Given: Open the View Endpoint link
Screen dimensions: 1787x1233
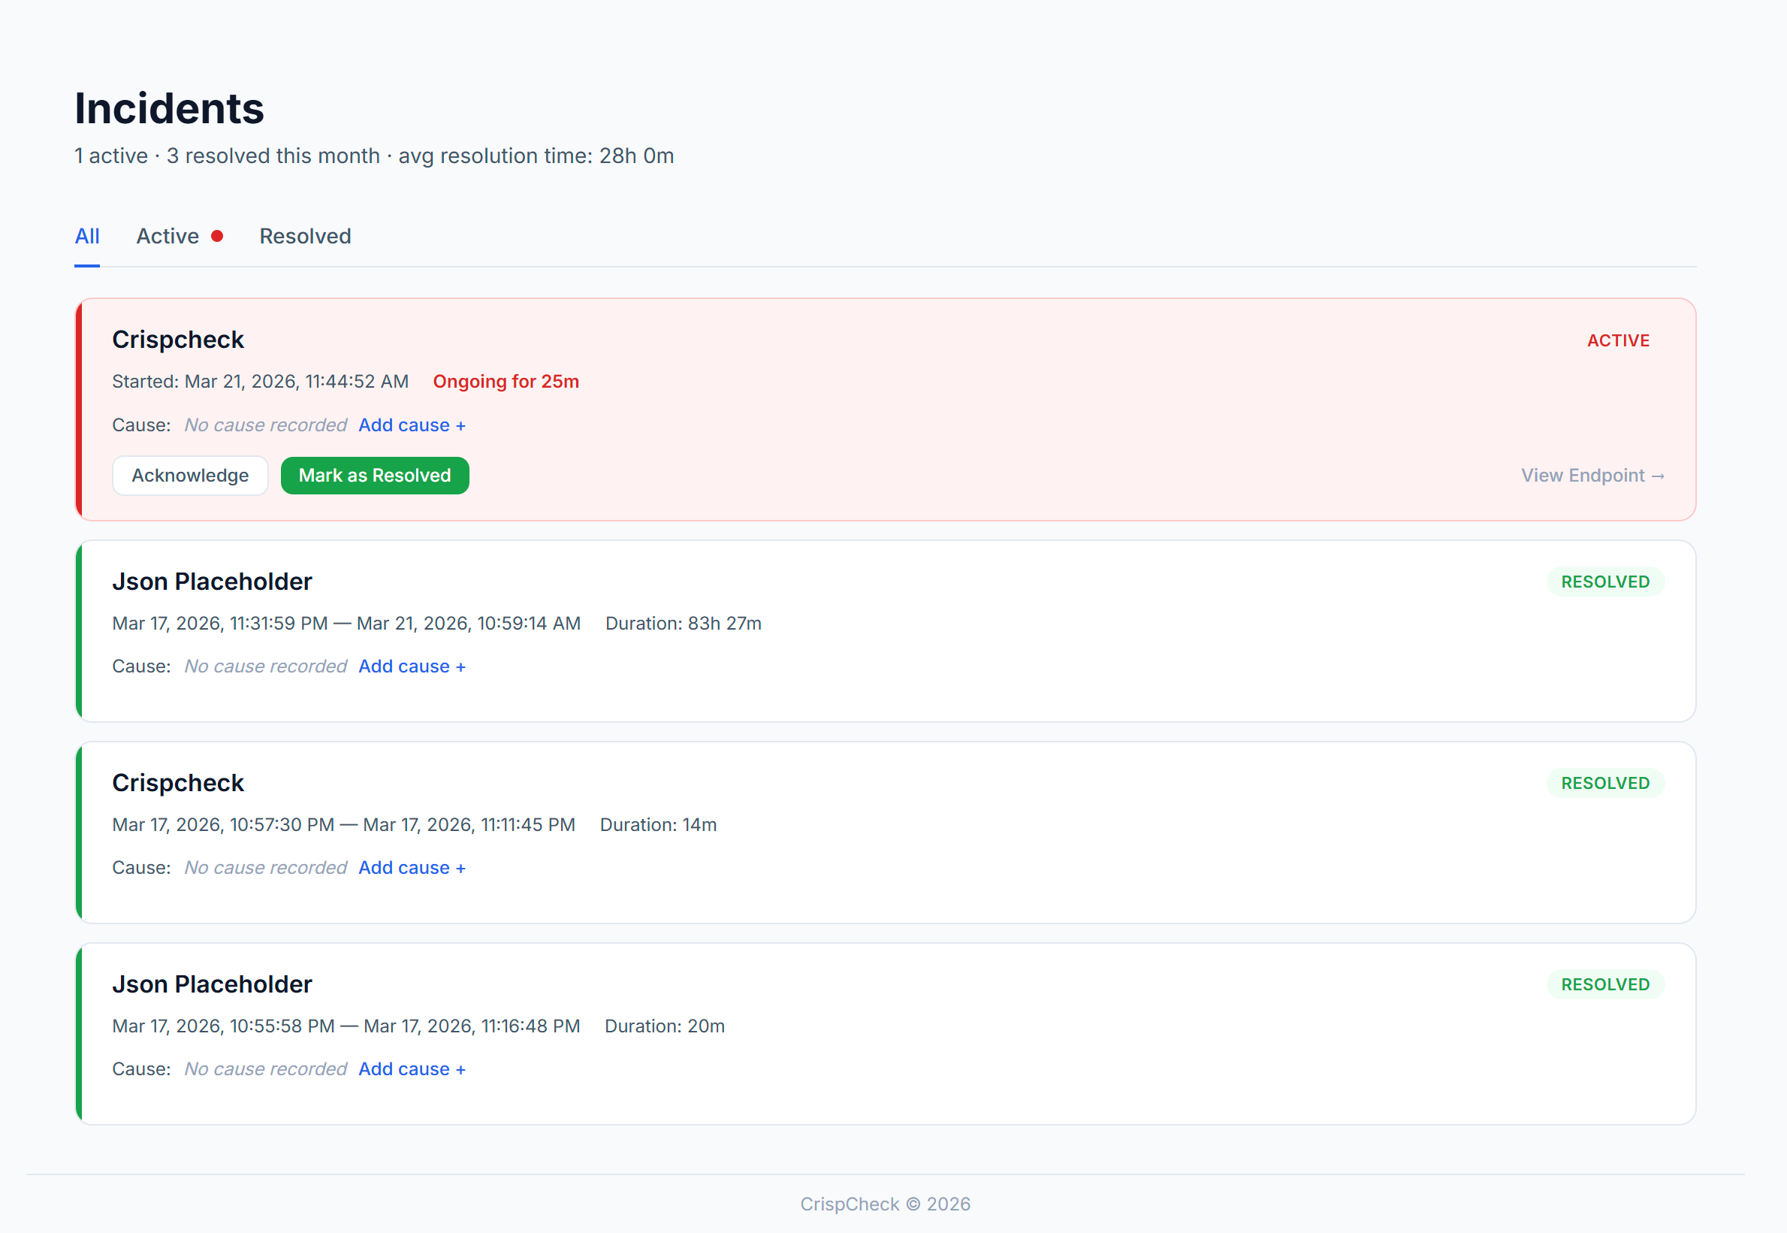Looking at the screenshot, I should tap(1592, 476).
